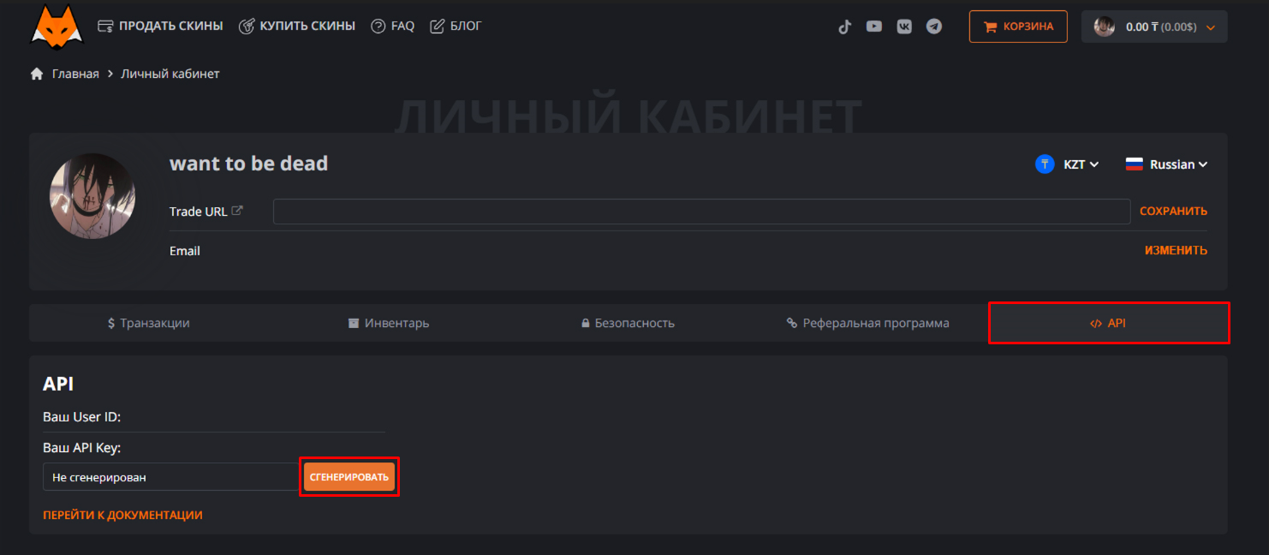1269x555 pixels.
Task: Click the large profile avatar picture
Action: [x=92, y=196]
